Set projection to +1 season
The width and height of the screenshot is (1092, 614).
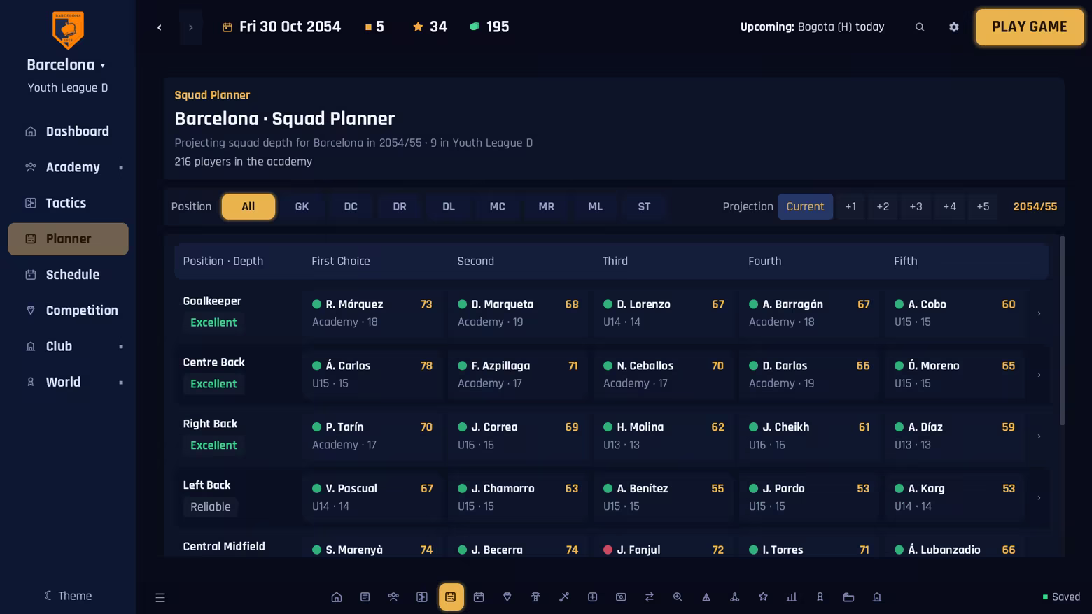(x=850, y=206)
